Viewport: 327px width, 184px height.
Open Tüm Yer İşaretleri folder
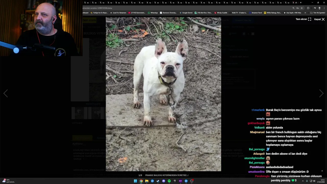318,13
